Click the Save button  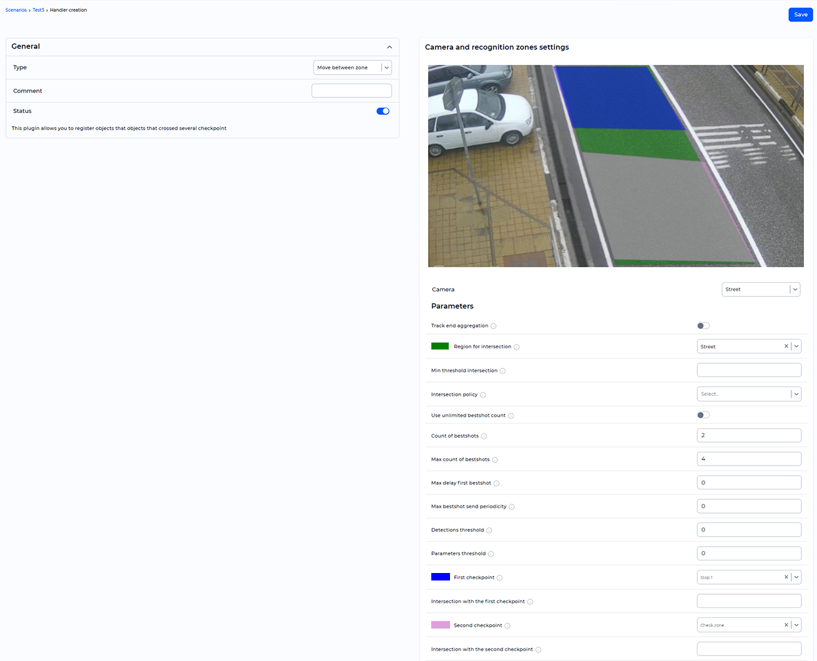click(800, 14)
